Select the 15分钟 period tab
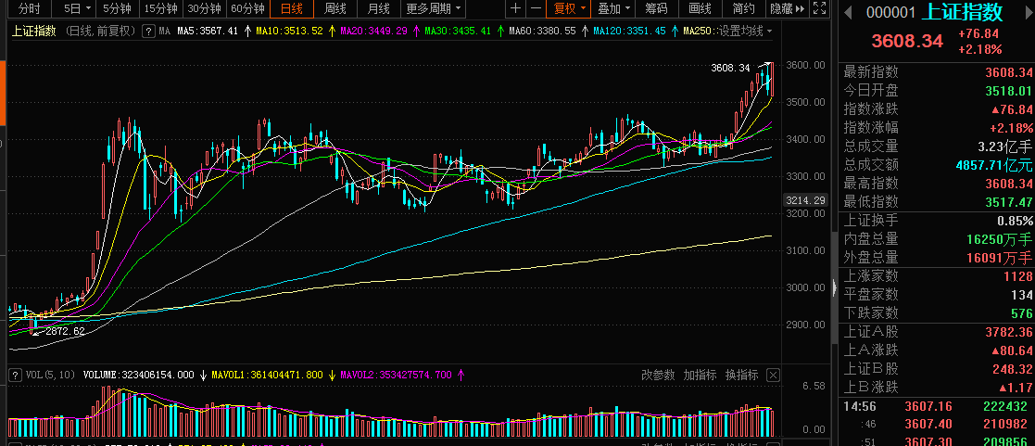This screenshot has width=1035, height=446. [161, 8]
